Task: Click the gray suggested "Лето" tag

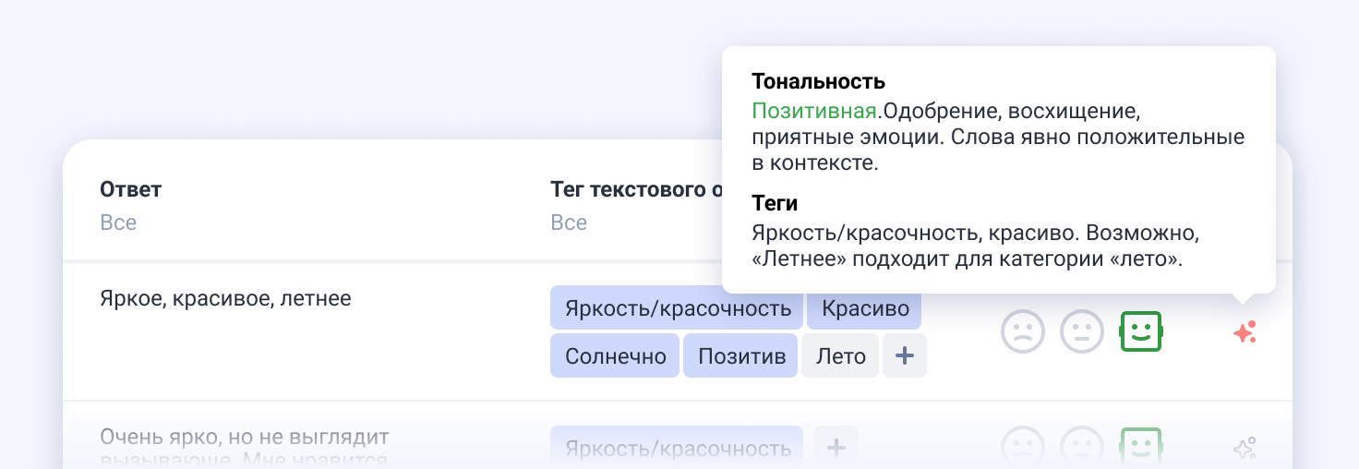Action: 840,356
